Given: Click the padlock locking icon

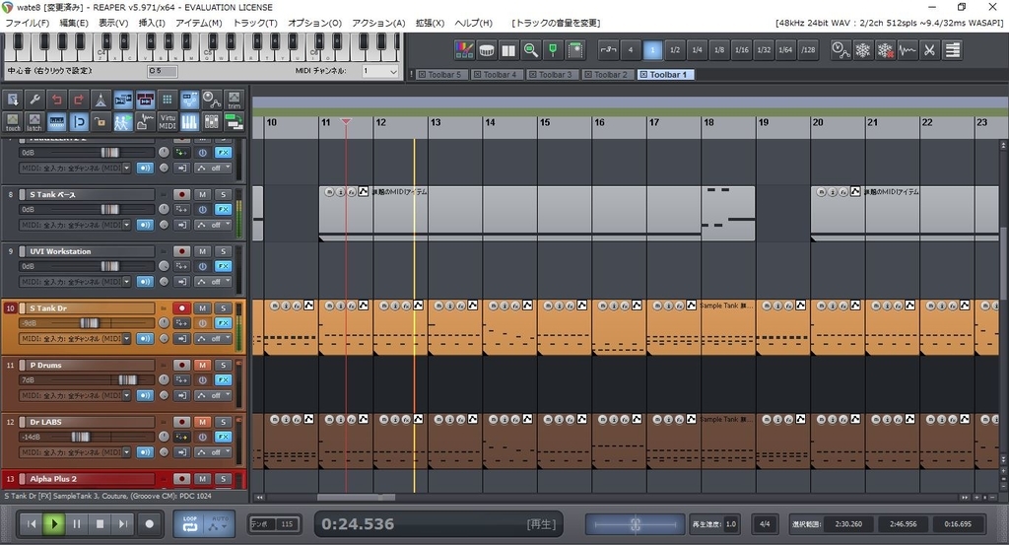Looking at the screenshot, I should point(101,121).
